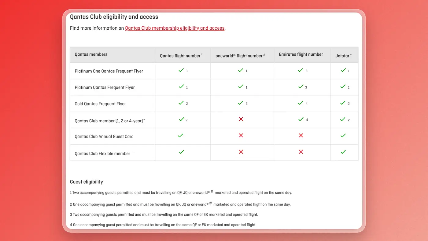This screenshot has height=241, width=428.
Task: Click the Qantas Club Flexible member row label
Action: tap(105, 154)
